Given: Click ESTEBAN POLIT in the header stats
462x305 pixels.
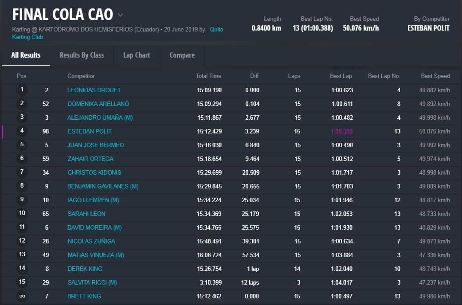Looking at the screenshot, I should (428, 28).
